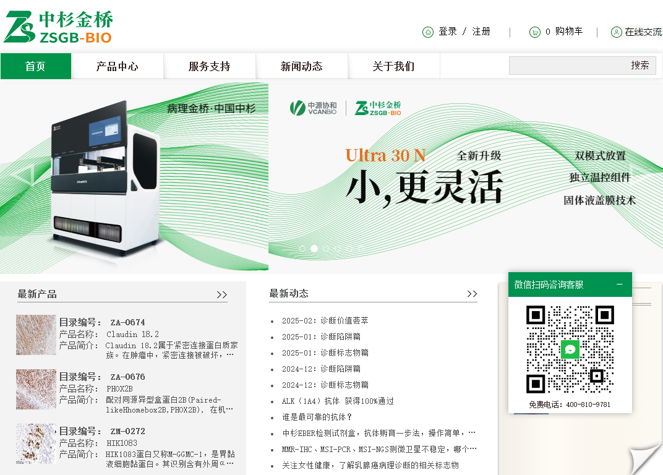Click the 在线交流 user icon

click(x=617, y=32)
